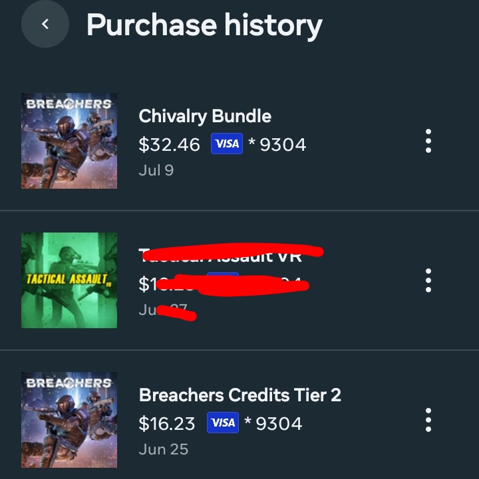479x479 pixels.
Task: Open options menu for Tactical Assault VR
Action: pyautogui.click(x=428, y=280)
